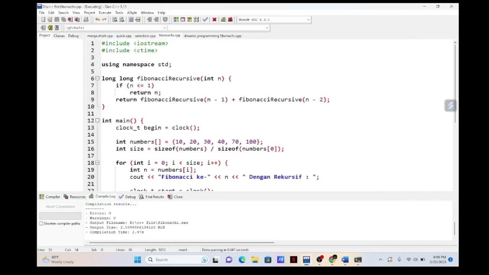The width and height of the screenshot is (489, 275).
Task: Click the Save file toolbar icon
Action: pos(57,19)
